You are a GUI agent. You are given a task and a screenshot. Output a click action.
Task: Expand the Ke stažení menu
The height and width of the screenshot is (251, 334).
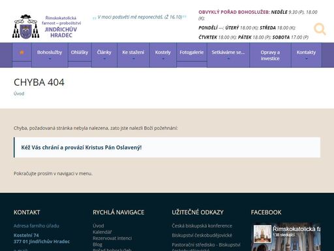[133, 55]
